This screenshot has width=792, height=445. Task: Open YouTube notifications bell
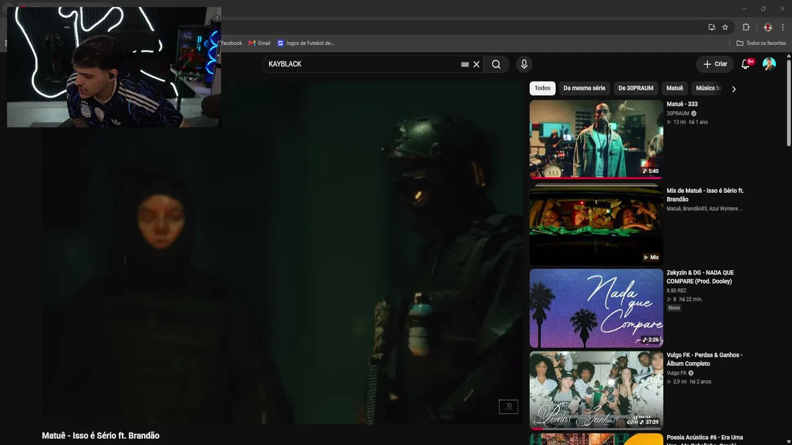point(746,64)
